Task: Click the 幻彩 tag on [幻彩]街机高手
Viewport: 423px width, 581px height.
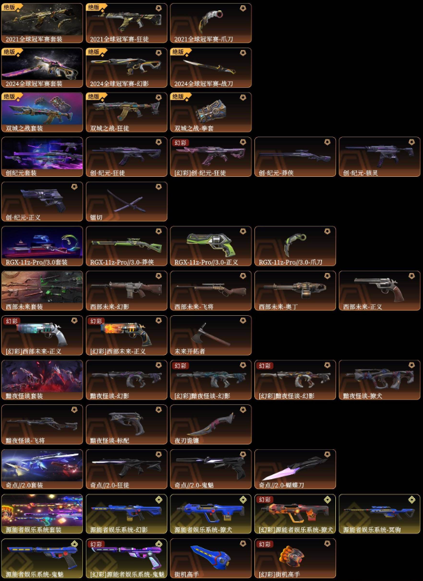Action: [x=264, y=544]
